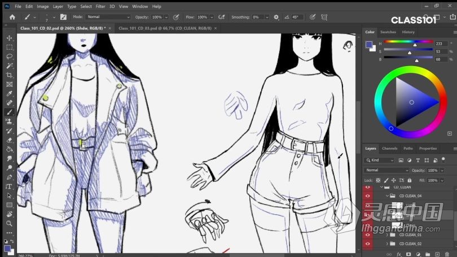Click the layer fx styles button
The width and height of the screenshot is (457, 257).
[x=399, y=254]
